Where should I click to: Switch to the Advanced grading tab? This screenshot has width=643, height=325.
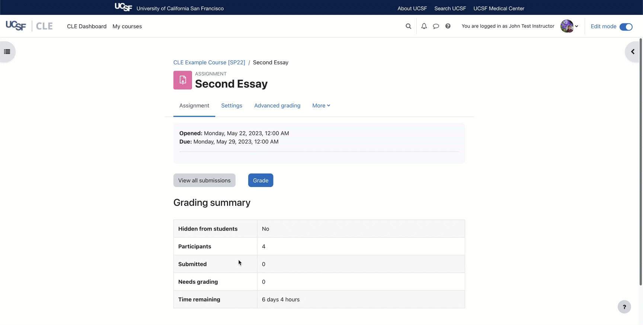[277, 106]
